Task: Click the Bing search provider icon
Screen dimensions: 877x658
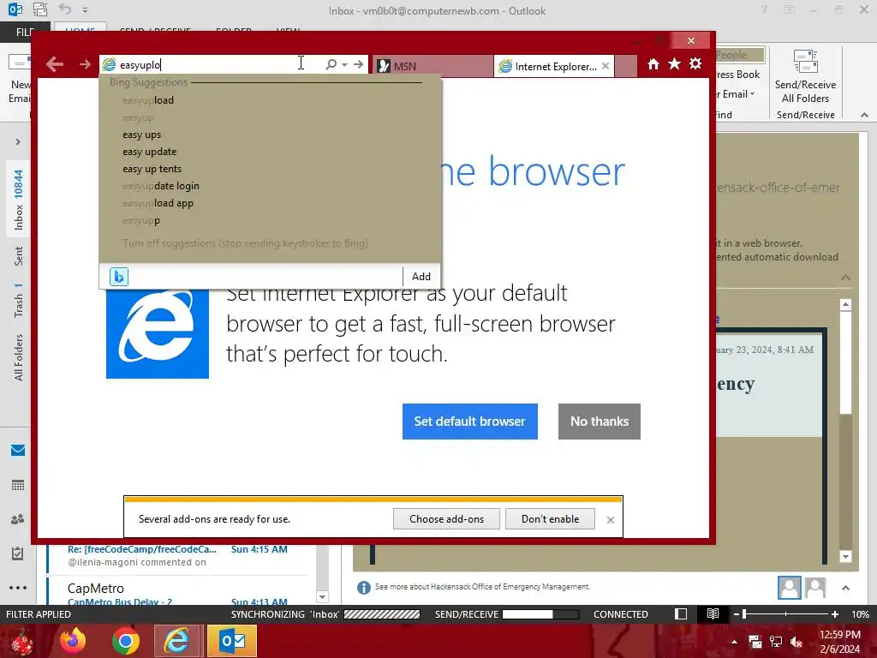Action: point(118,277)
